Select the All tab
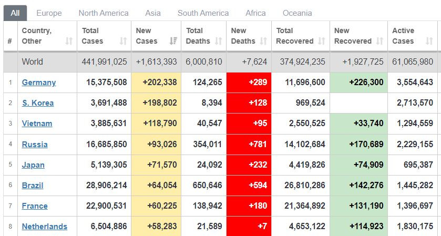Screen dimensions: 441x236 click(15, 13)
